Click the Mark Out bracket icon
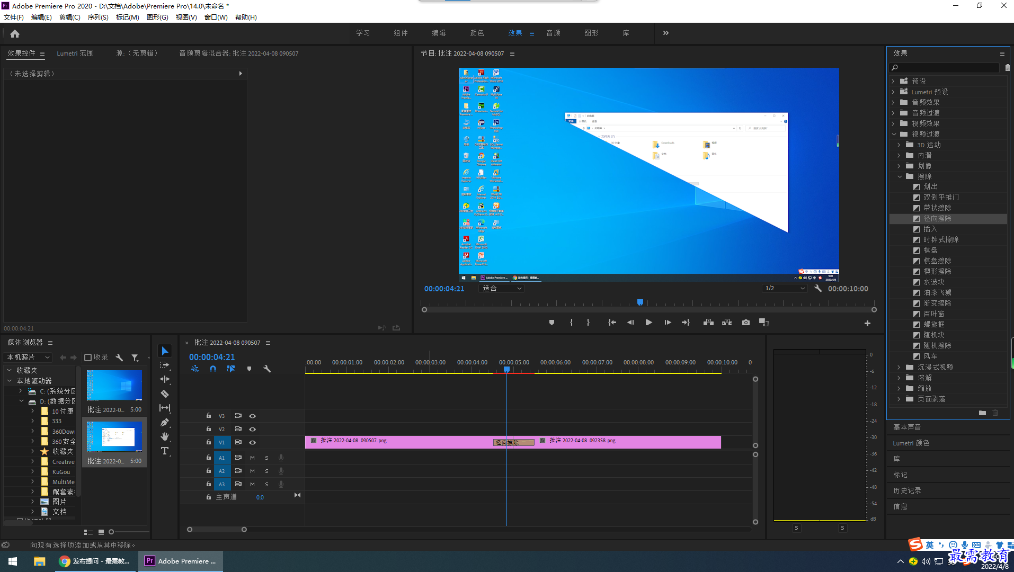Screen dimensions: 1014x572 pos(588,323)
